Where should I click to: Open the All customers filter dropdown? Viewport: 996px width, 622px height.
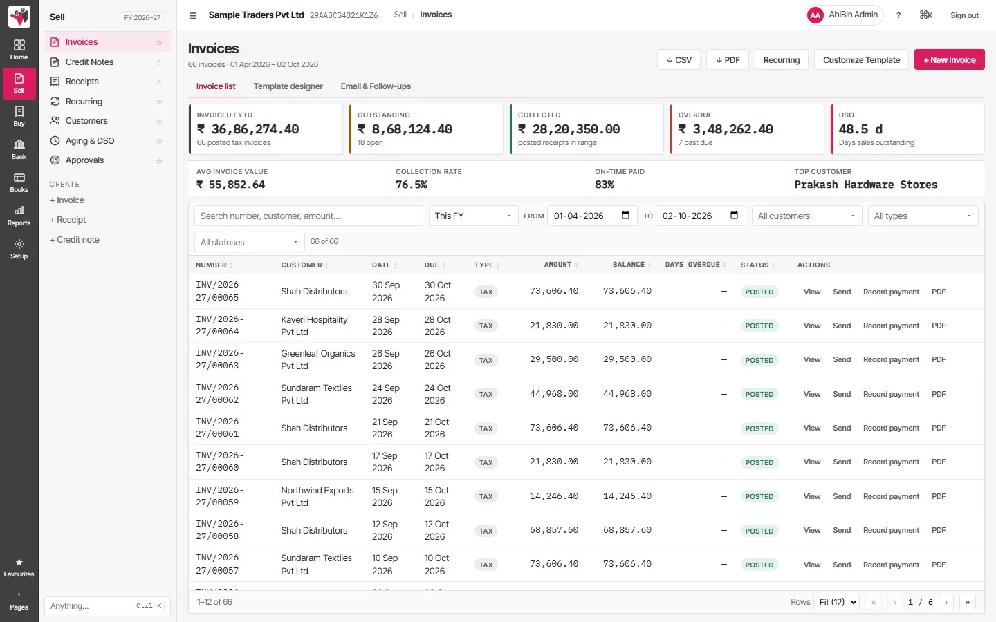click(x=807, y=216)
